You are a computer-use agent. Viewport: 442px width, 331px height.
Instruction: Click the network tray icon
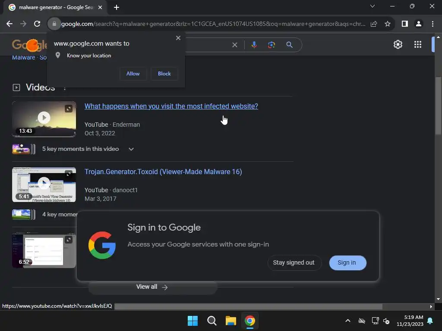click(x=375, y=321)
